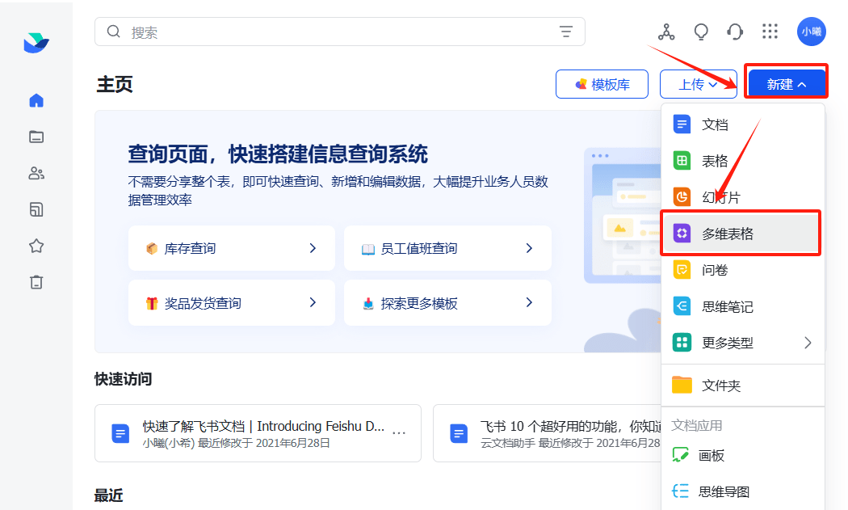This screenshot has height=510, width=848.
Task: Open 探索更多模板 card
Action: 447,302
